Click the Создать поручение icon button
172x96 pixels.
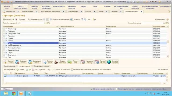point(60,62)
